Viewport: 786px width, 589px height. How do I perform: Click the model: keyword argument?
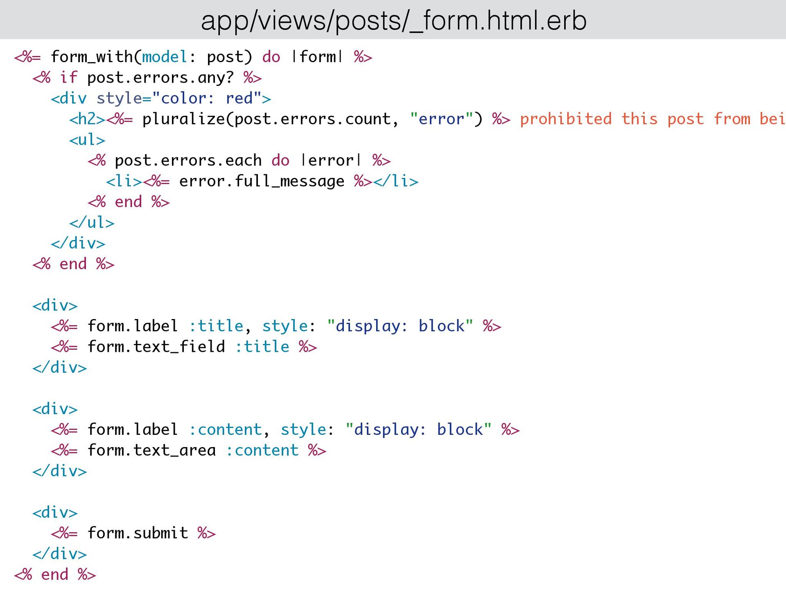165,57
